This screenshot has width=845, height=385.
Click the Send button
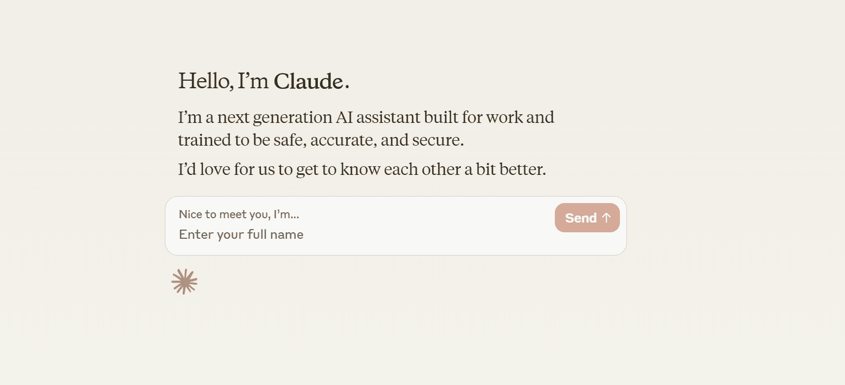587,218
